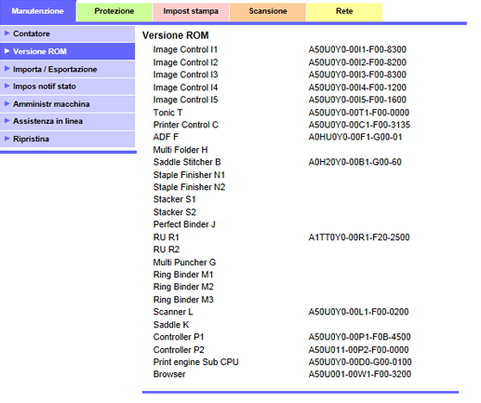Select the Image Control I3 label
Screen dimensions: 481x403
coord(185,74)
